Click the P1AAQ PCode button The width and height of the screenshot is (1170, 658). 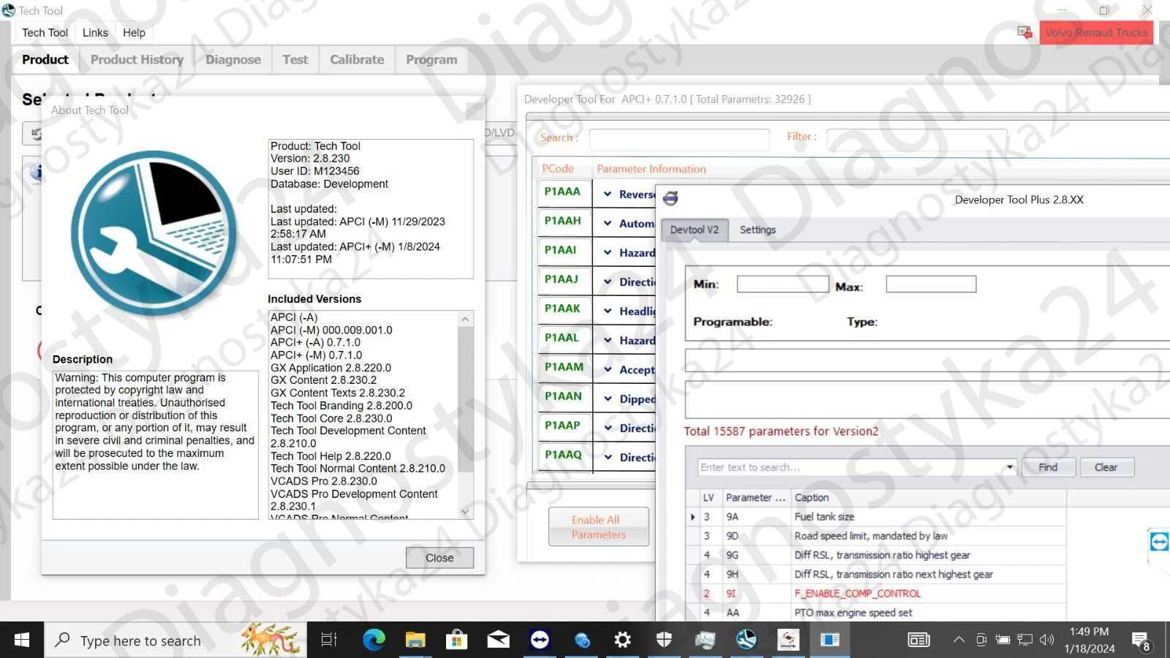564,455
